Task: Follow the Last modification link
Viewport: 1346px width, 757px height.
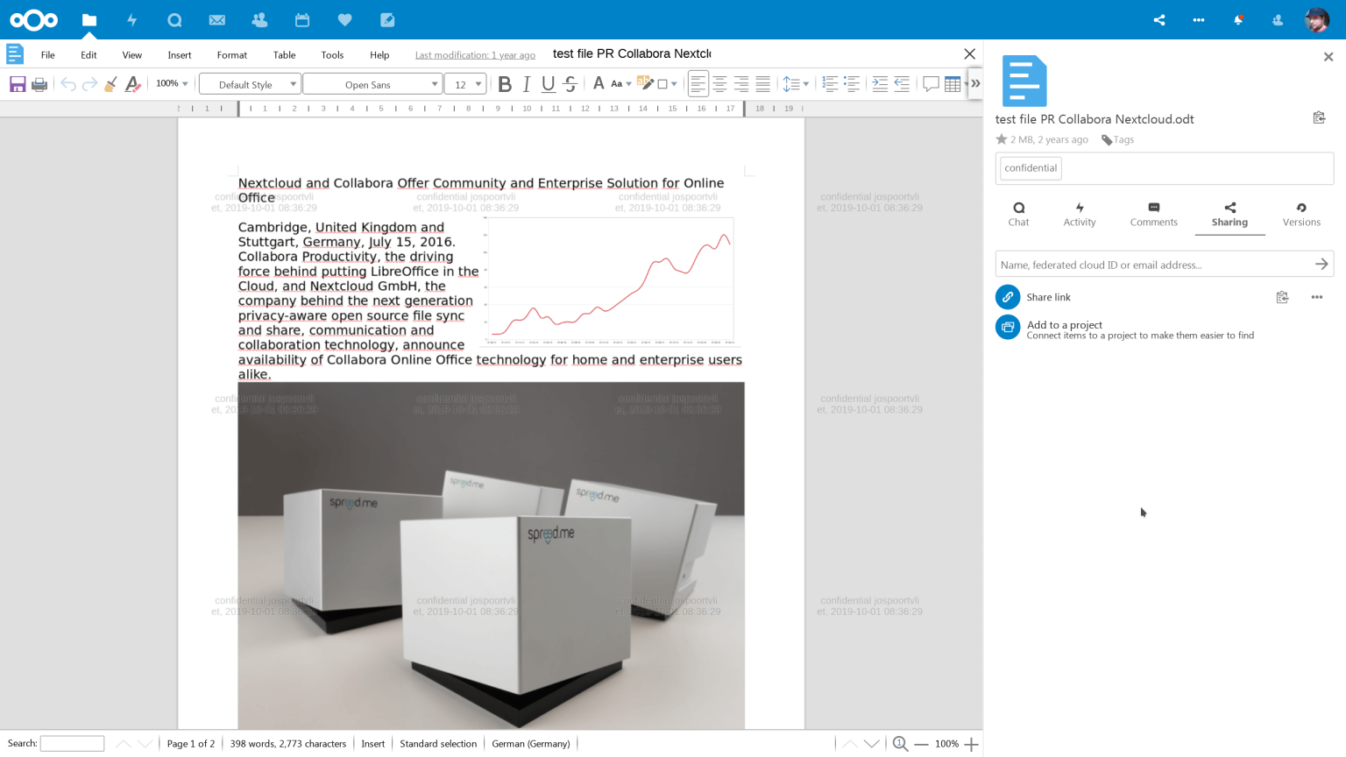Action: tap(474, 53)
